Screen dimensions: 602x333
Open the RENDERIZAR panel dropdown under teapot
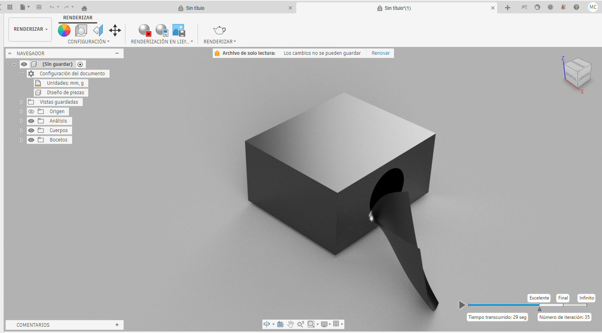click(220, 41)
